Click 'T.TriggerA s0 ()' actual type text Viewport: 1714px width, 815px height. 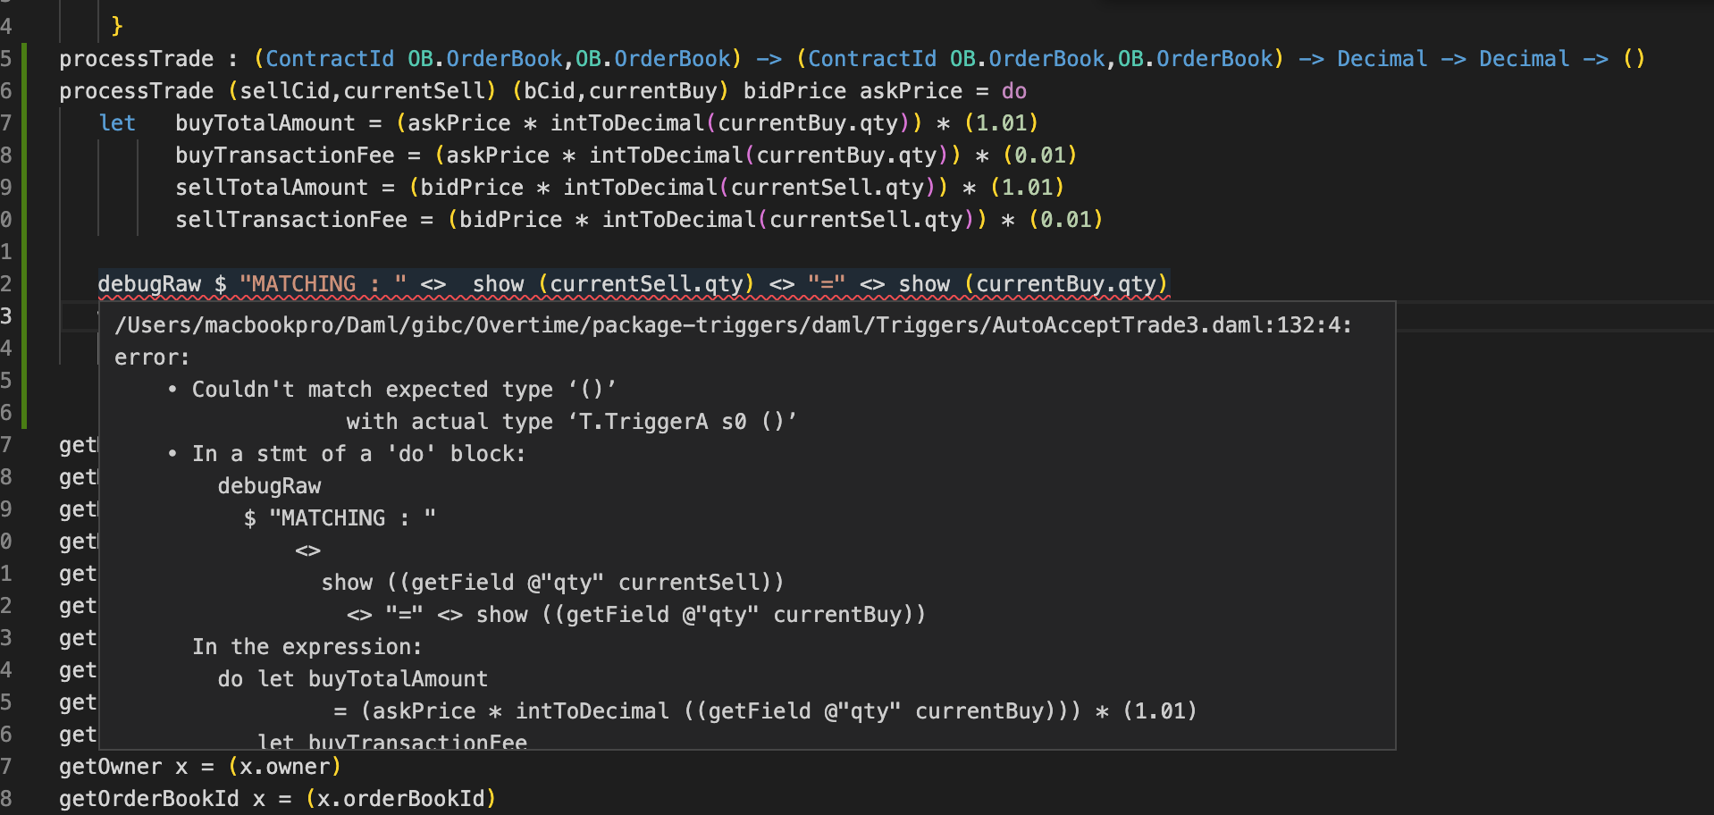[x=687, y=422]
